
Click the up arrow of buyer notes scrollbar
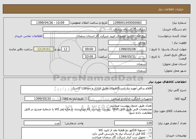coord(150,130)
